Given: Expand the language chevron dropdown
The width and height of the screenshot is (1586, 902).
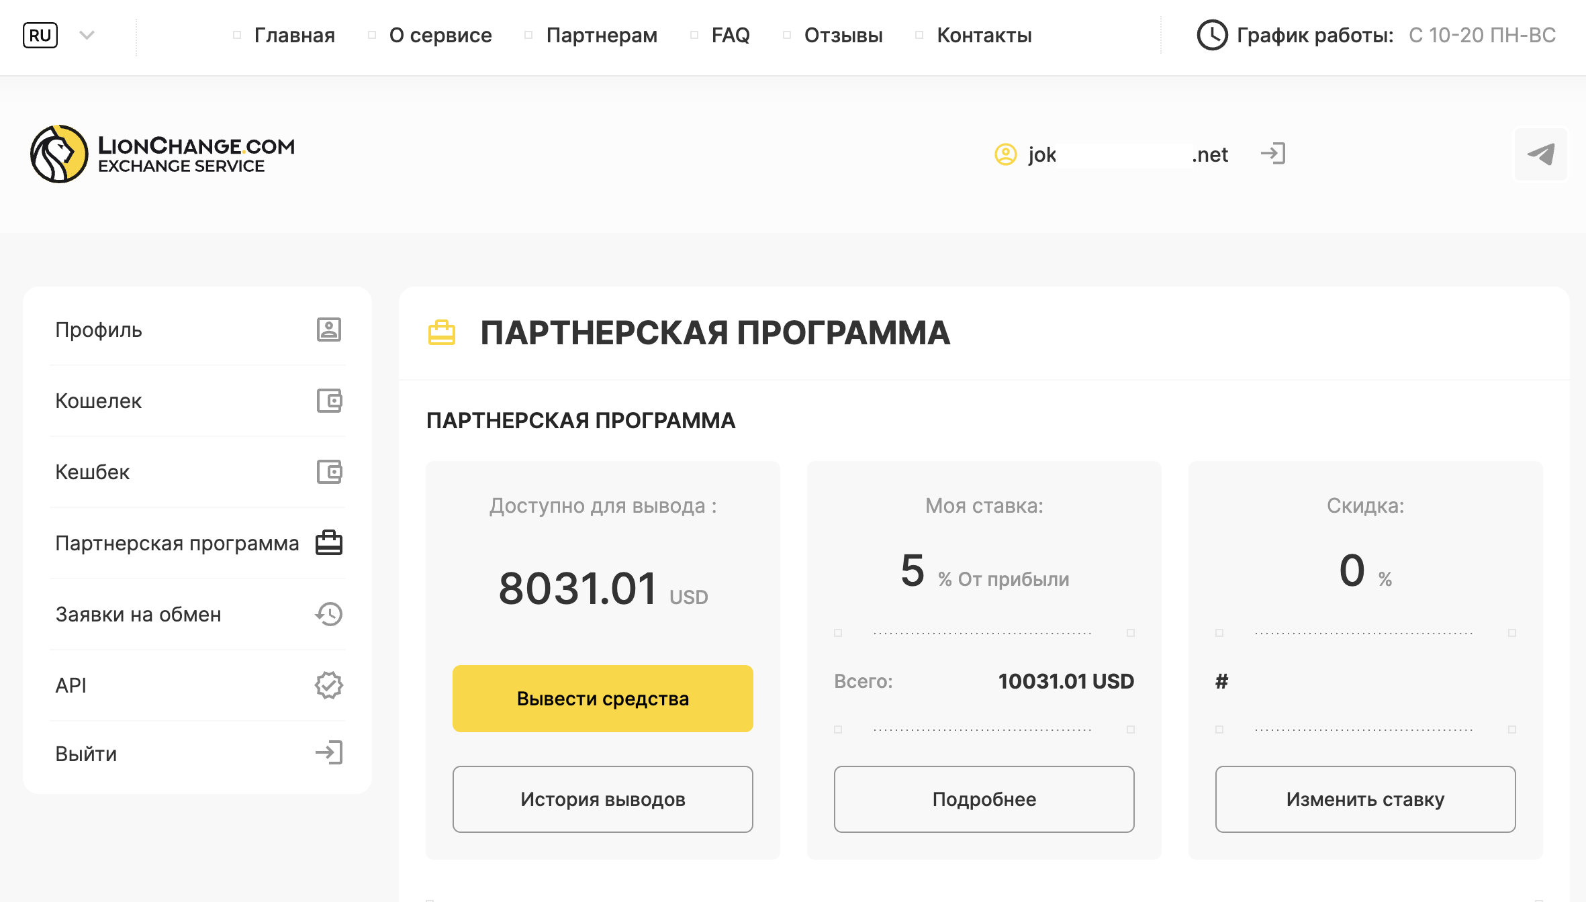Looking at the screenshot, I should click(87, 35).
